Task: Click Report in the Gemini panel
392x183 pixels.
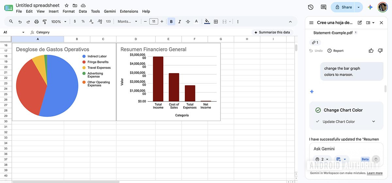Action: [x=335, y=51]
